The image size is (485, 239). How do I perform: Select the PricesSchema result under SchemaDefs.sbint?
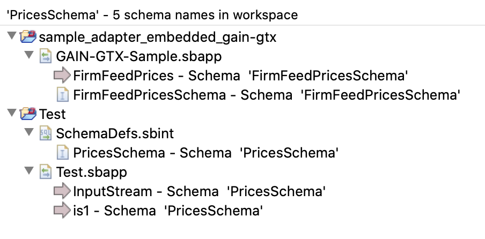[x=205, y=153]
